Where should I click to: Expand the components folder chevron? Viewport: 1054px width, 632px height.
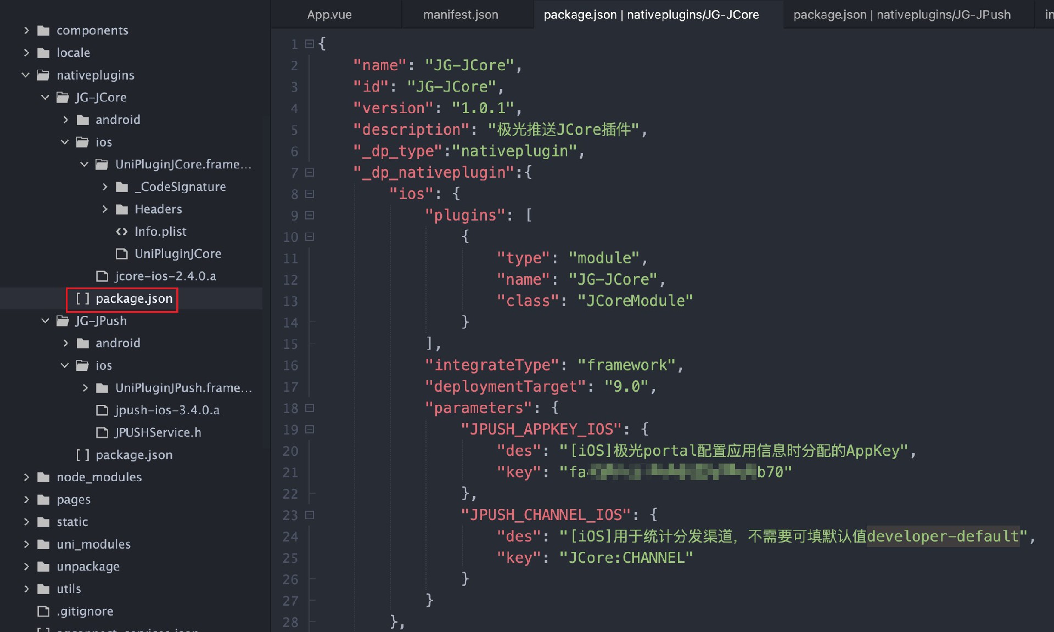26,30
